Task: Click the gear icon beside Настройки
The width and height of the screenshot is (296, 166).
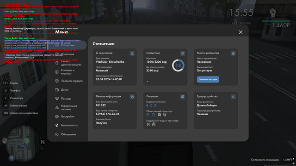Action: pyautogui.click(x=57, y=117)
